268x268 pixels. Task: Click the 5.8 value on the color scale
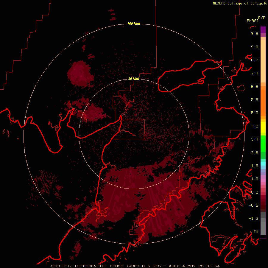255,100
